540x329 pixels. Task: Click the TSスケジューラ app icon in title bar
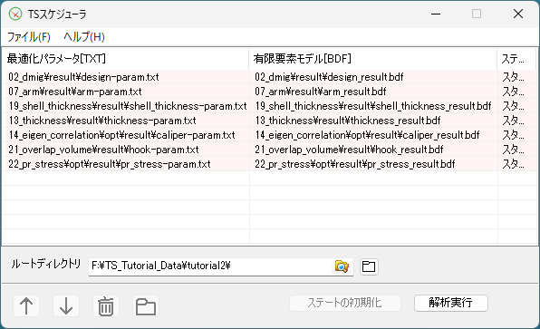click(x=15, y=15)
